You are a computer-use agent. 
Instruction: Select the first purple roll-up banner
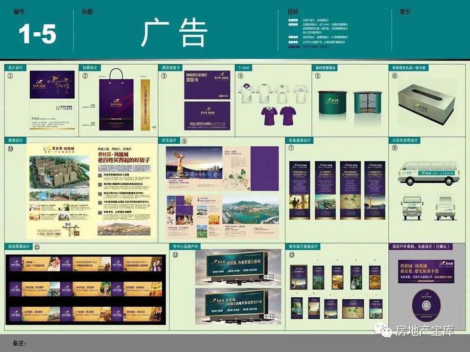[x=299, y=190]
